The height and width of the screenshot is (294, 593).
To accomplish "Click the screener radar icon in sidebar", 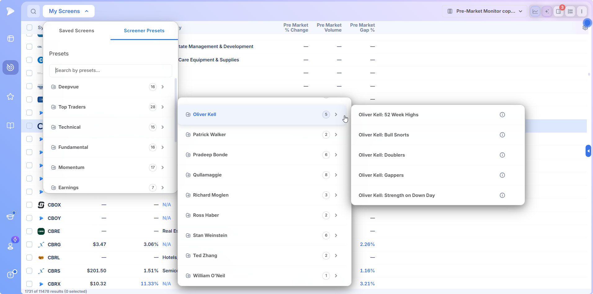I will click(11, 67).
